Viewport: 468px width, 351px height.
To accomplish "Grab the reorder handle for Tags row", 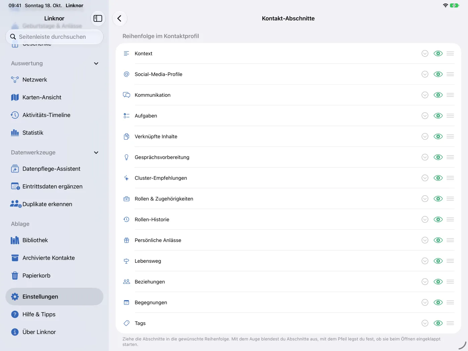I will click(x=450, y=323).
